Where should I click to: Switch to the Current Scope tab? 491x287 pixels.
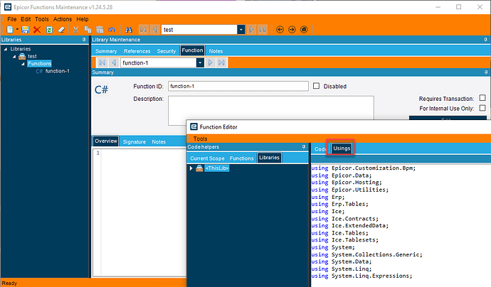click(207, 158)
